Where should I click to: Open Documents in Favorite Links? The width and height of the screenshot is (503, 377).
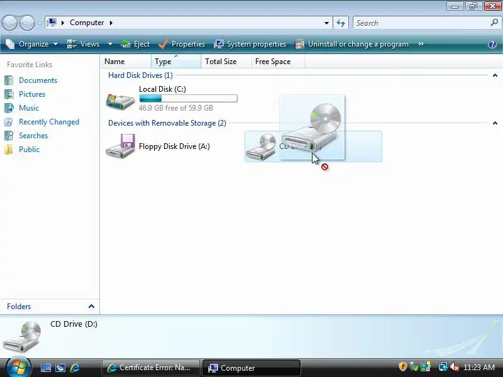(x=38, y=80)
